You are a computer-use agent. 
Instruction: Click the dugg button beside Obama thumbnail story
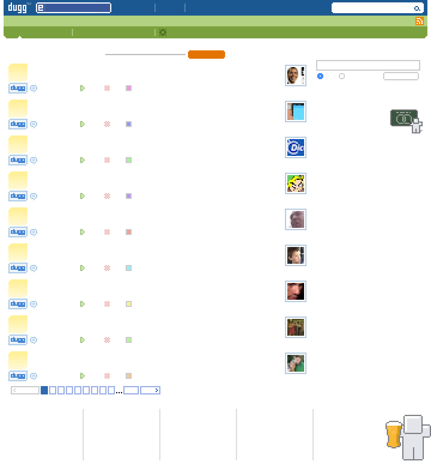pos(18,88)
